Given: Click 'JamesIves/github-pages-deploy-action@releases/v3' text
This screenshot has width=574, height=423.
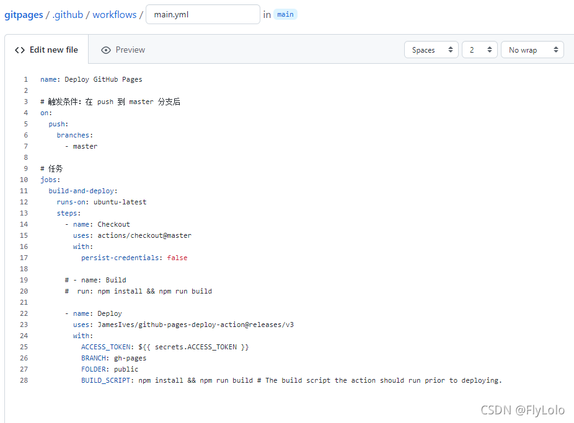Looking at the screenshot, I should pos(195,325).
